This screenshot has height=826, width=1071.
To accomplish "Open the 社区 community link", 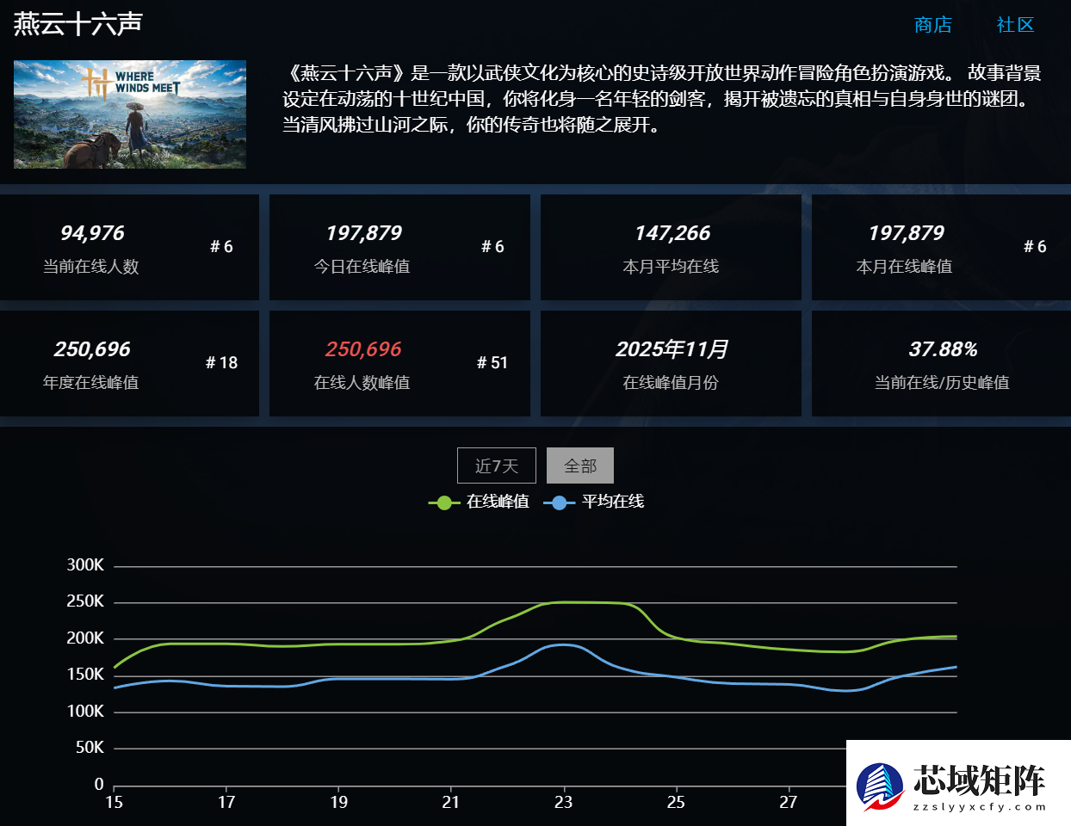I will click(1015, 25).
